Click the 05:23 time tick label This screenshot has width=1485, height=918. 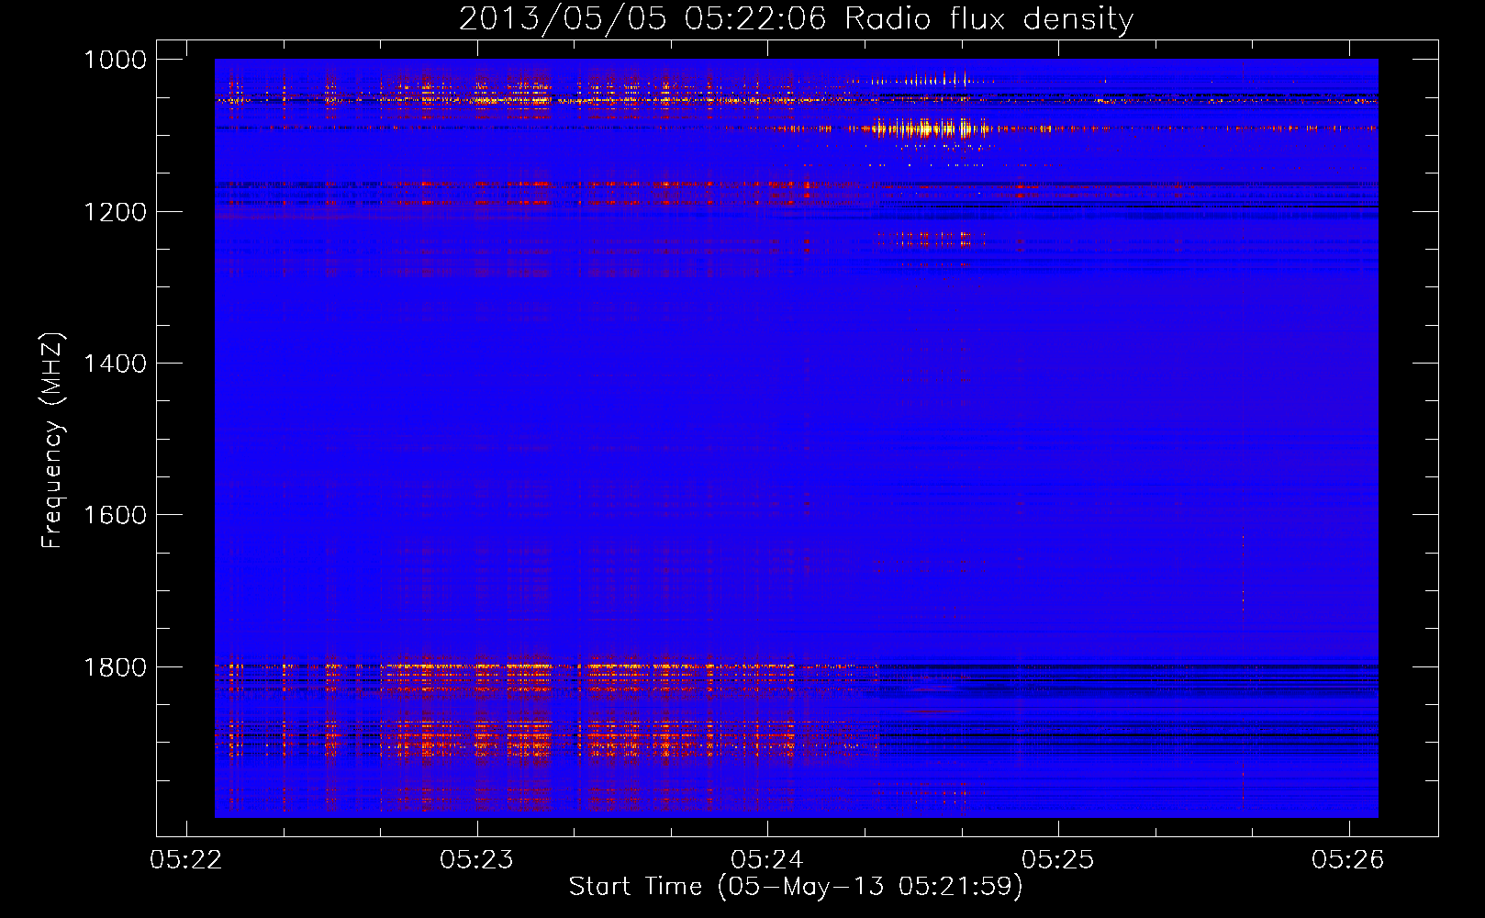point(476,859)
